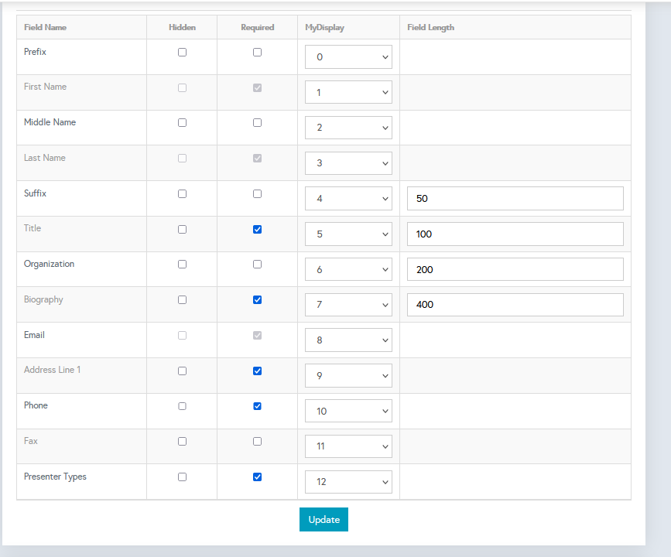Check Hidden for Address Line 1
The image size is (671, 557).
(182, 371)
